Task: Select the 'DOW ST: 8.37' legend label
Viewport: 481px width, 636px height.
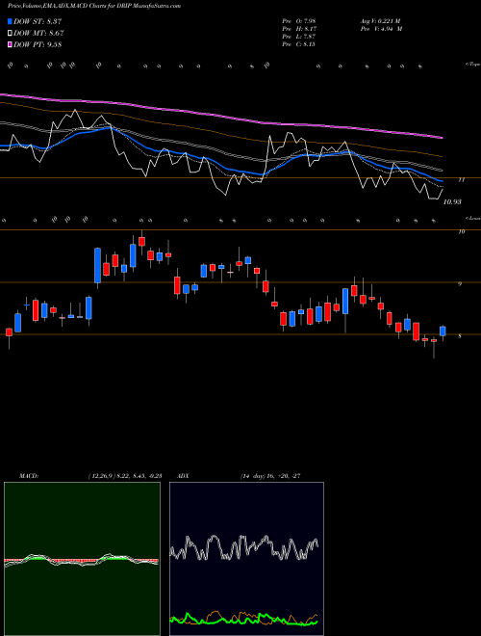Action: pyautogui.click(x=38, y=21)
